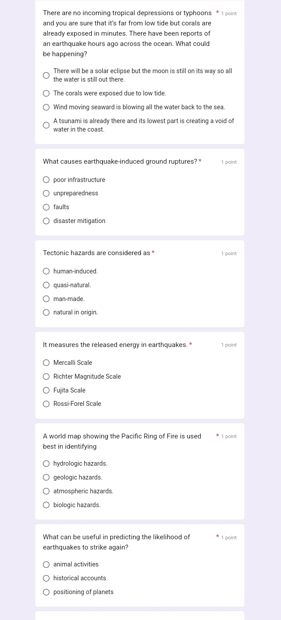Select the Fujita Scale radio button
281x620 pixels.
(x=46, y=391)
